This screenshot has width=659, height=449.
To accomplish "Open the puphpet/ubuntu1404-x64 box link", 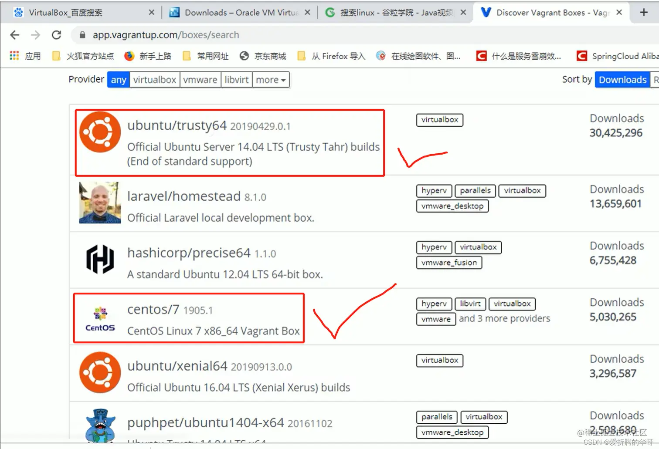I will pyautogui.click(x=206, y=423).
